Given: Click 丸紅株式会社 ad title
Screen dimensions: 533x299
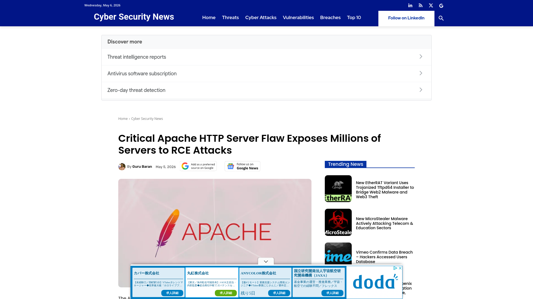Looking at the screenshot, I should pos(198,273).
